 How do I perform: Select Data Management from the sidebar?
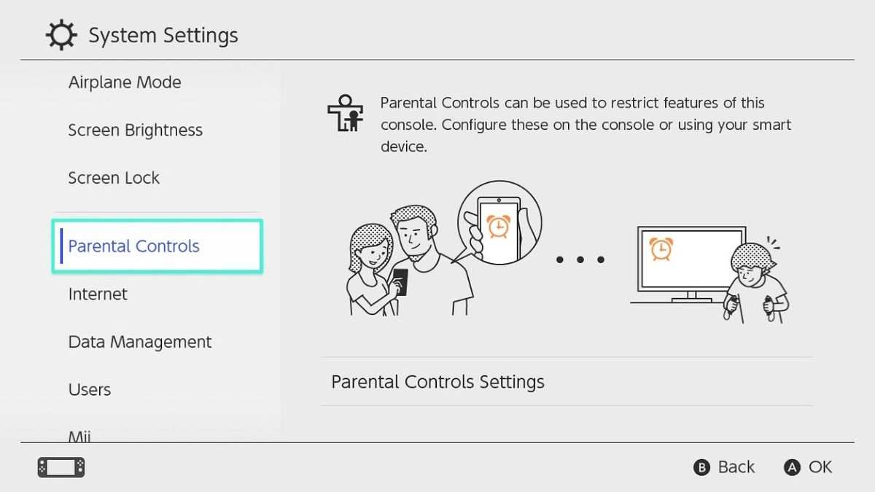pyautogui.click(x=139, y=341)
